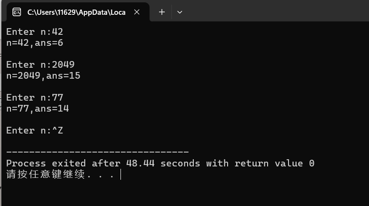The width and height of the screenshot is (369, 206).
Task: Click the dashed separator line in the terminal
Action: pyautogui.click(x=98, y=152)
